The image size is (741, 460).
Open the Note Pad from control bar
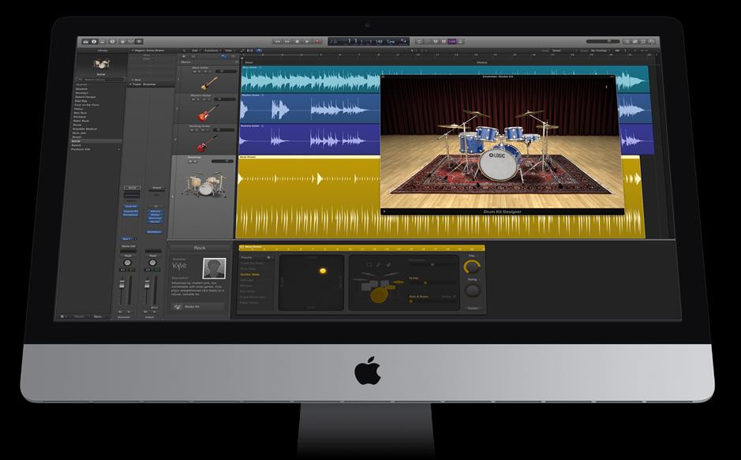(x=634, y=42)
